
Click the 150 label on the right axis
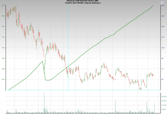(x=163, y=16)
